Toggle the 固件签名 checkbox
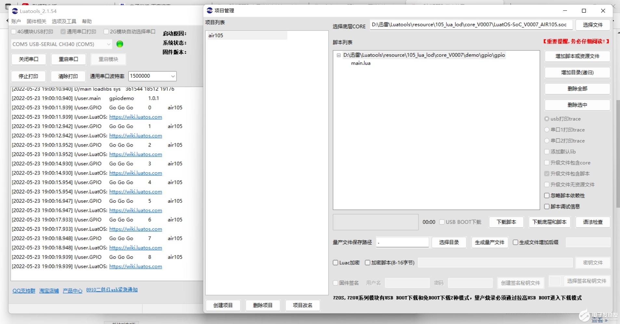Screen dimensions: 620x324 (x=336, y=283)
